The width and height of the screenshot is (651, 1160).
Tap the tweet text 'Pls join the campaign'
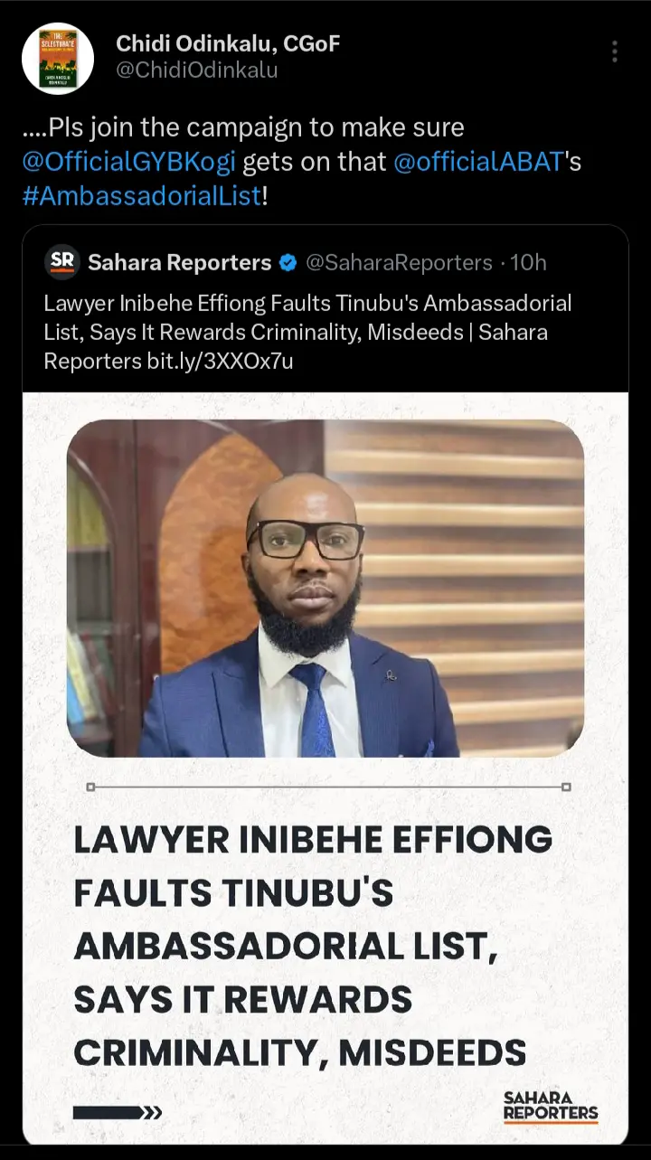(x=242, y=128)
